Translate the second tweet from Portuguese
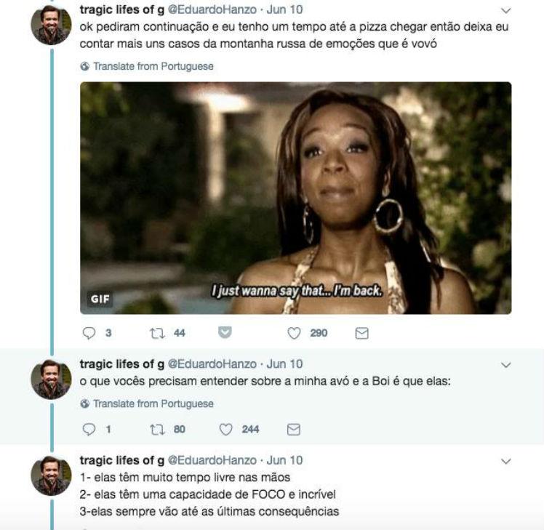Image resolution: width=544 pixels, height=530 pixels. (147, 403)
